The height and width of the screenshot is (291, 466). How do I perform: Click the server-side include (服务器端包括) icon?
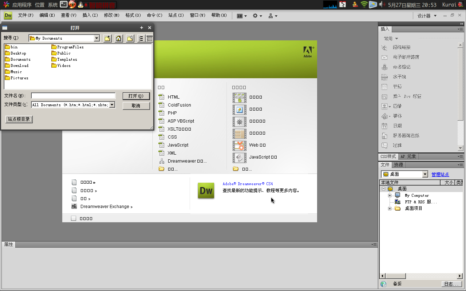tap(384, 136)
